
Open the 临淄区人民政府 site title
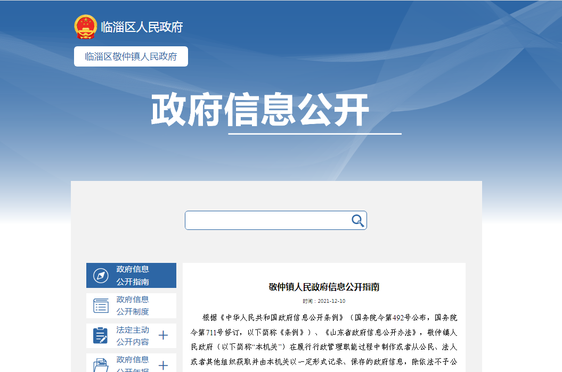[142, 27]
